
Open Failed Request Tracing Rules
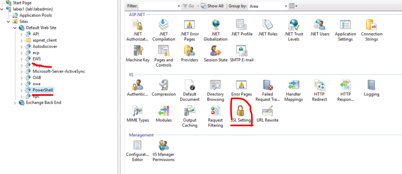(268, 91)
